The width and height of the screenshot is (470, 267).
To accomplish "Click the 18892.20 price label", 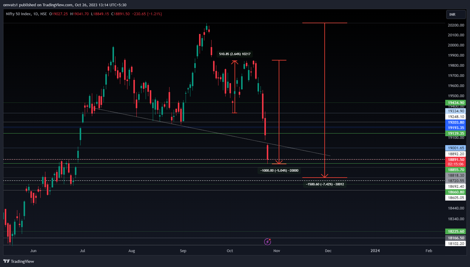I will pos(456,154).
